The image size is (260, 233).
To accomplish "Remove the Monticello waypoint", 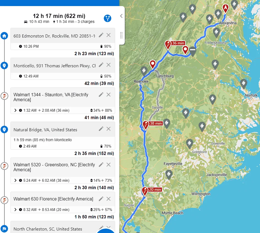I will pos(109,65).
